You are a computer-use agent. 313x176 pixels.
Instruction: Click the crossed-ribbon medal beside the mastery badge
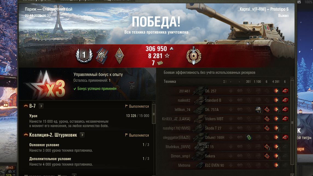click(102, 56)
